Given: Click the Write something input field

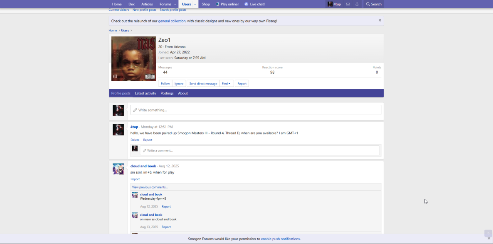Looking at the screenshot, I should tap(256, 110).
